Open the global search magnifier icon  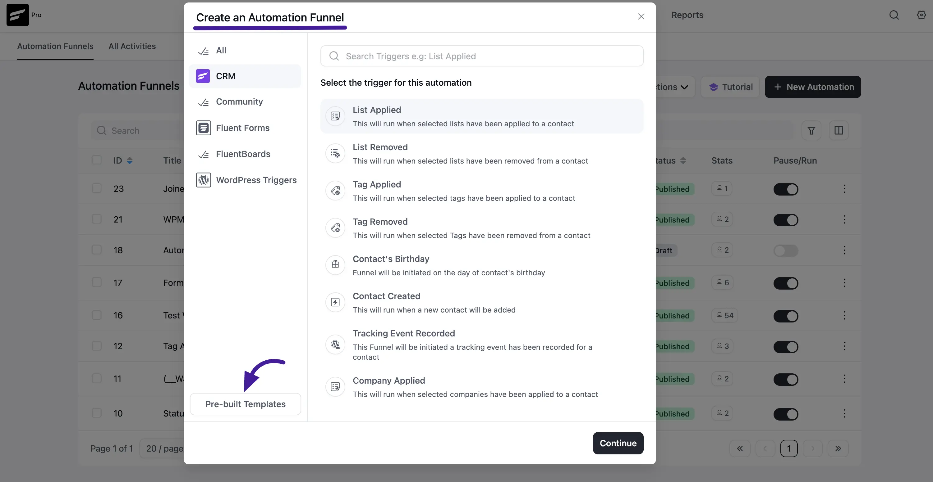[894, 15]
